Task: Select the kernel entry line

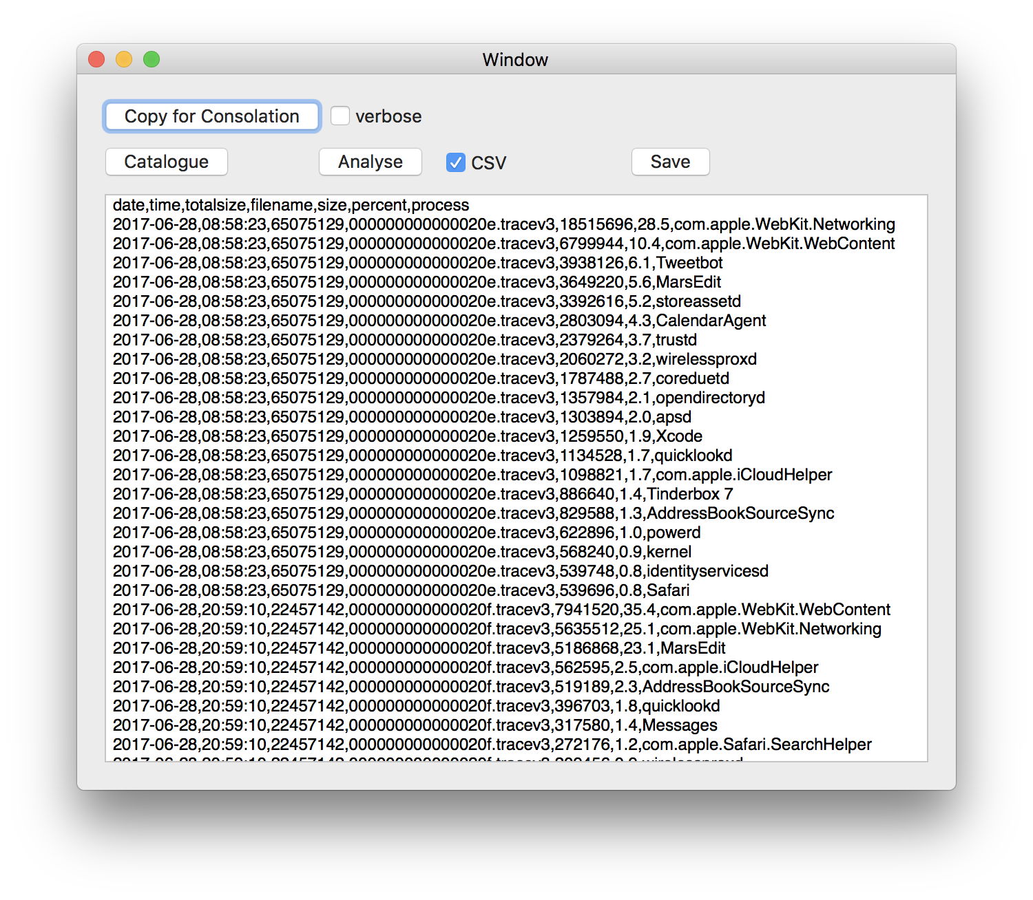Action: [x=399, y=551]
